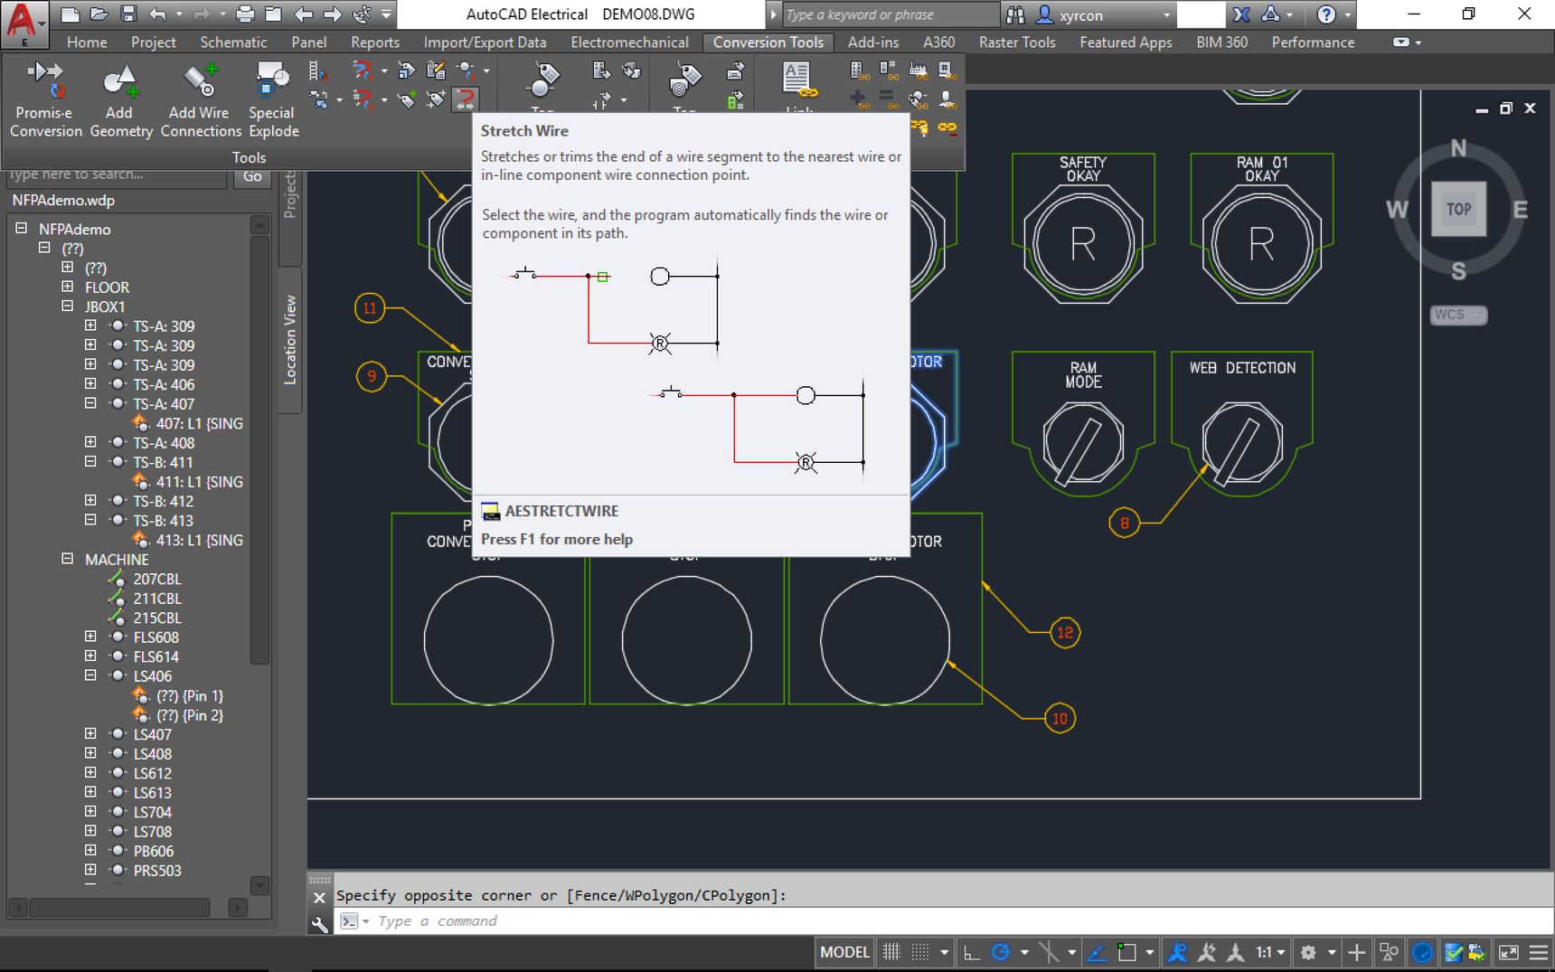Screen dimensions: 1555x972
Task: Expand the LS407 tree node
Action: click(x=90, y=734)
